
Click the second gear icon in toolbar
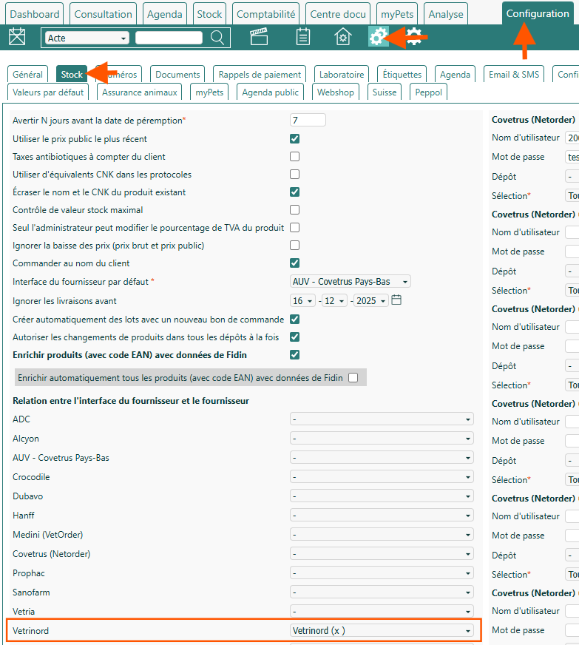tap(415, 36)
